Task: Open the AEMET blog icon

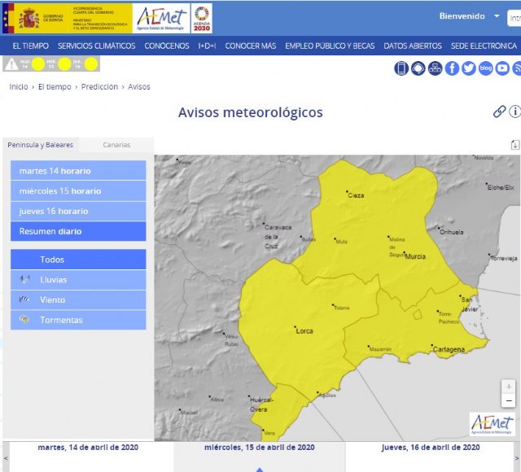Action: 486,68
